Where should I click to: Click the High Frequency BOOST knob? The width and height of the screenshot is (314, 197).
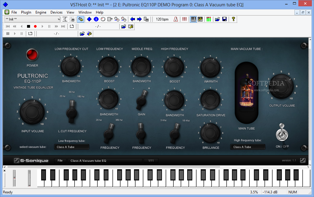pos(174,67)
